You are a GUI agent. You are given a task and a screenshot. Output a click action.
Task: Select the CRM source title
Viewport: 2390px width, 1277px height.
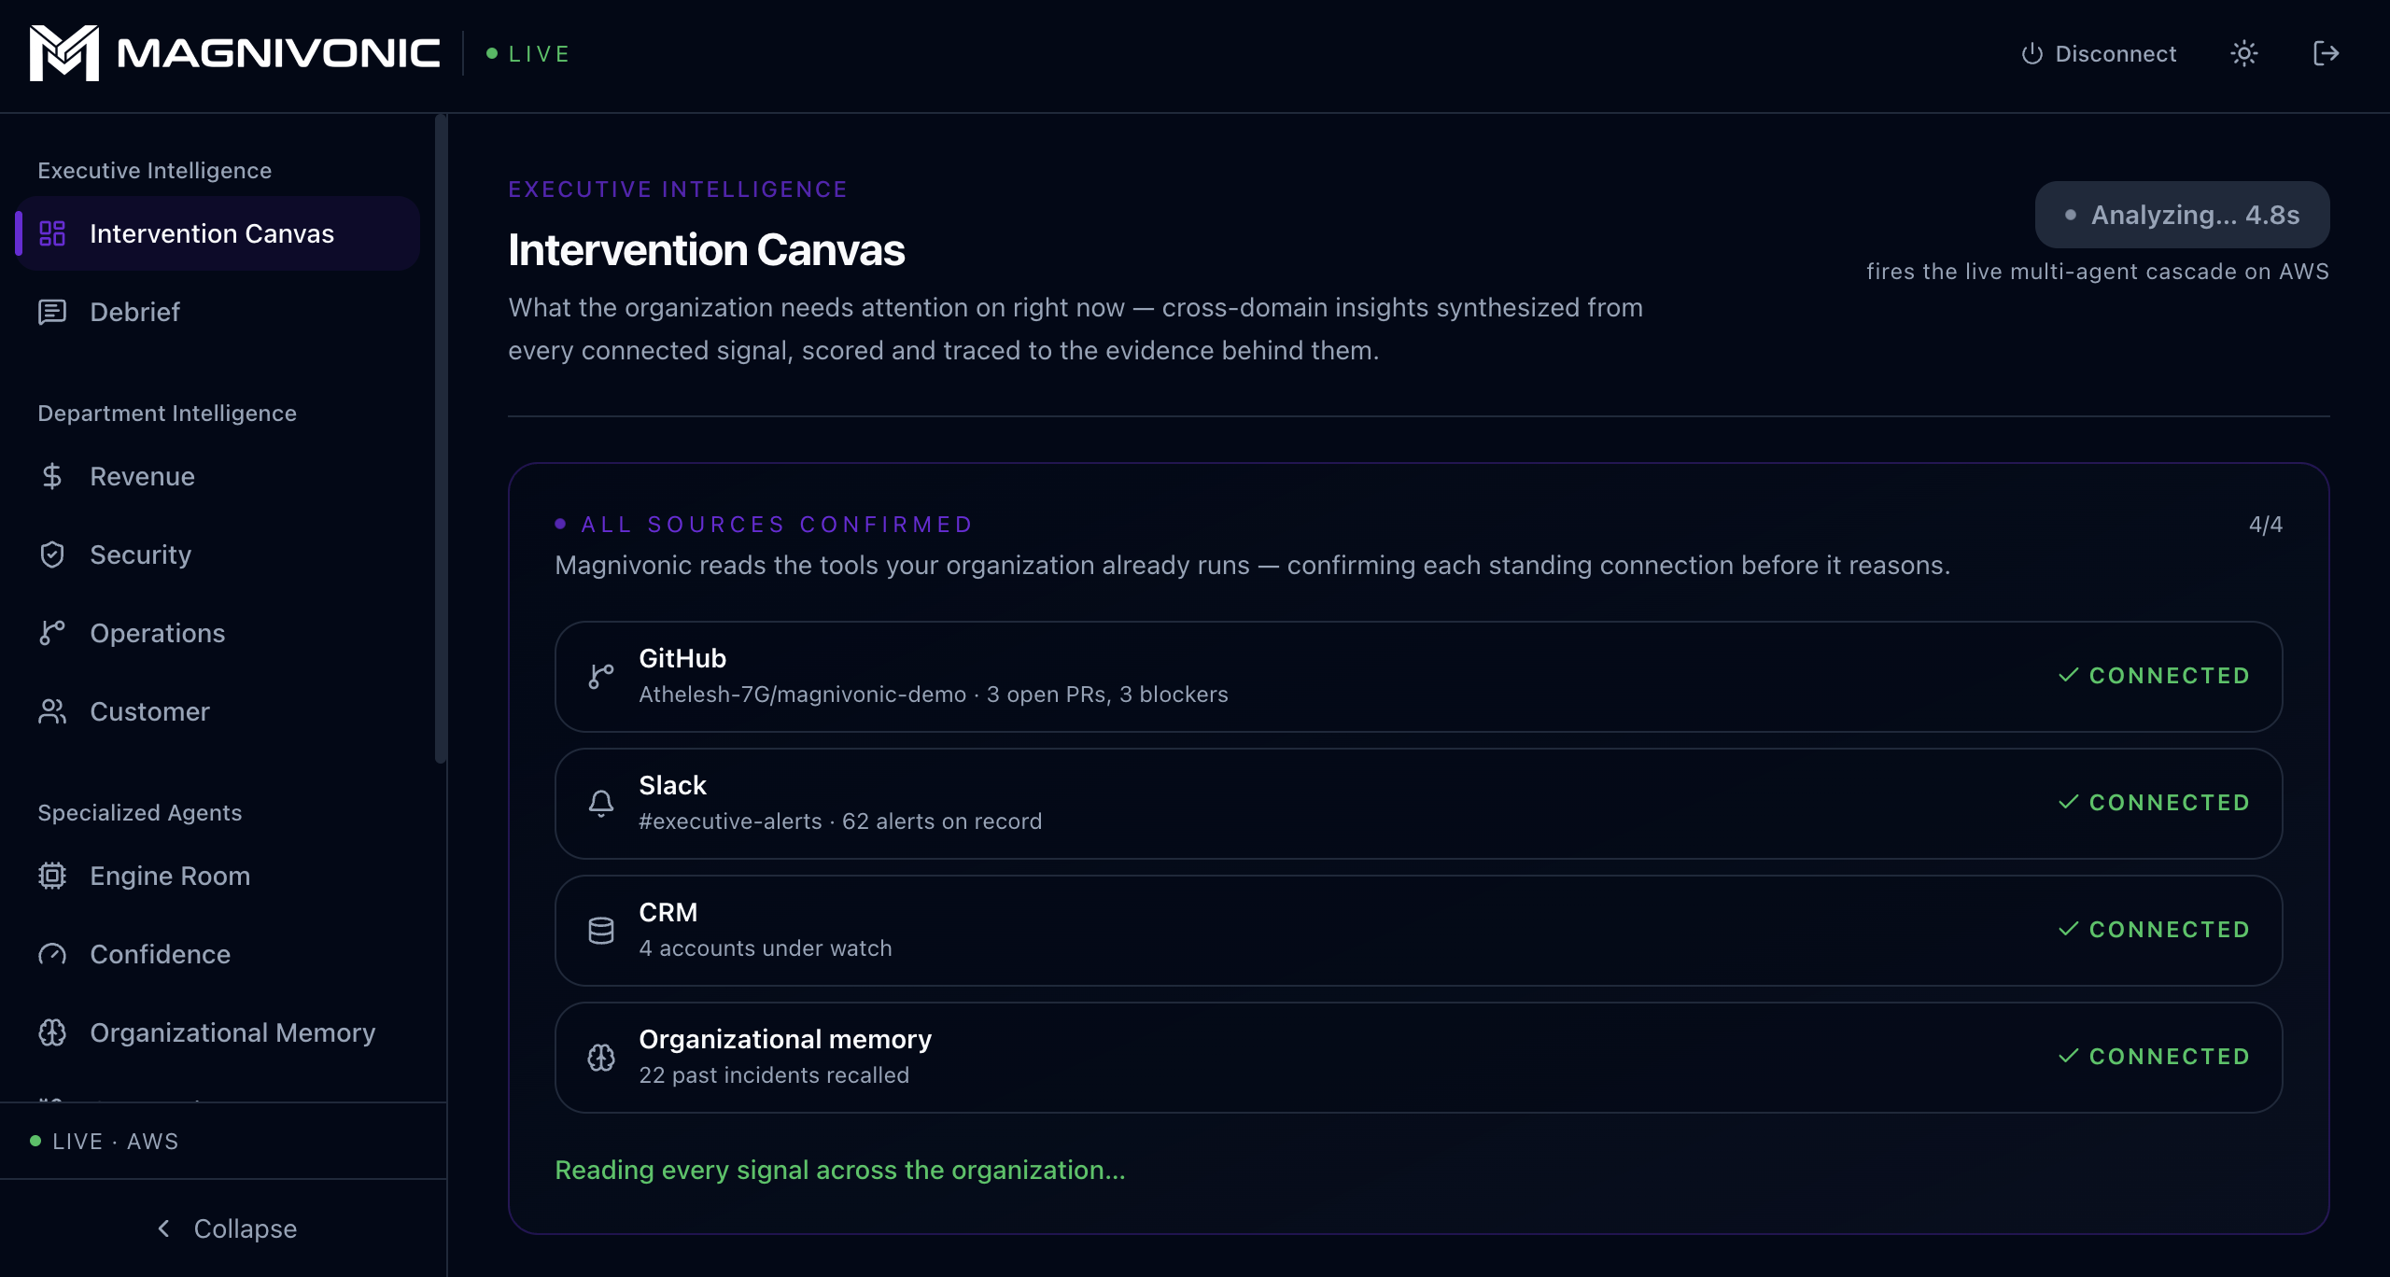(x=668, y=912)
